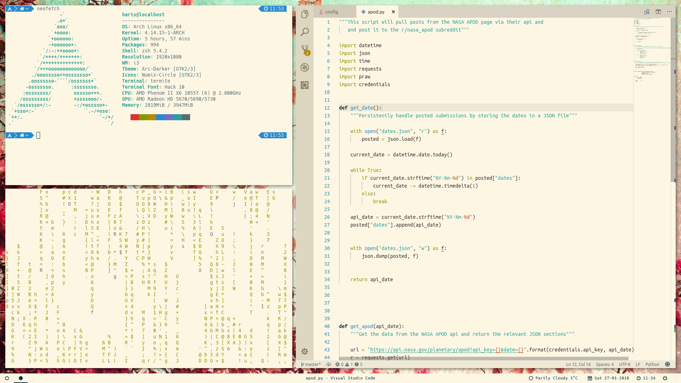Click the master* git branch indicator
Screen dimensions: 681x383
pos(311,364)
